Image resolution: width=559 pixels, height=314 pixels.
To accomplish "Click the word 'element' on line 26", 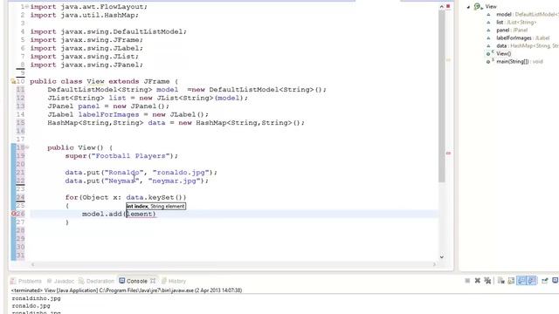I will click(140, 214).
